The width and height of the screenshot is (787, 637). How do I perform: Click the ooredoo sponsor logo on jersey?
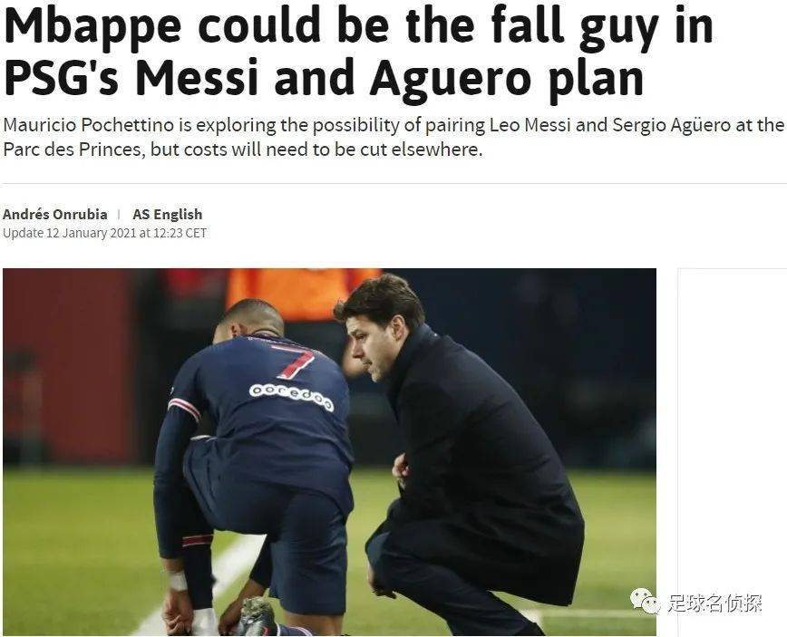click(292, 397)
